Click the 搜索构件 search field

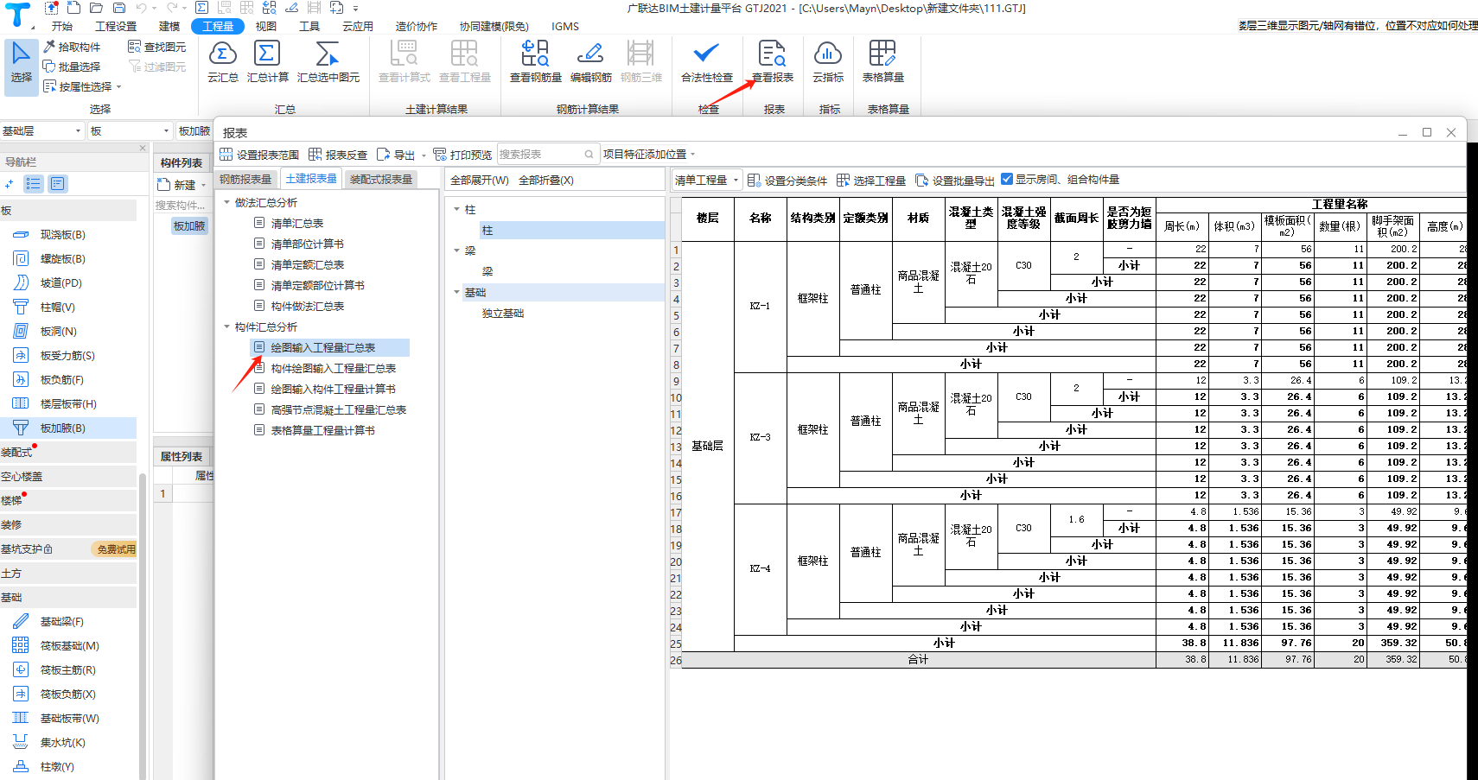pos(182,205)
